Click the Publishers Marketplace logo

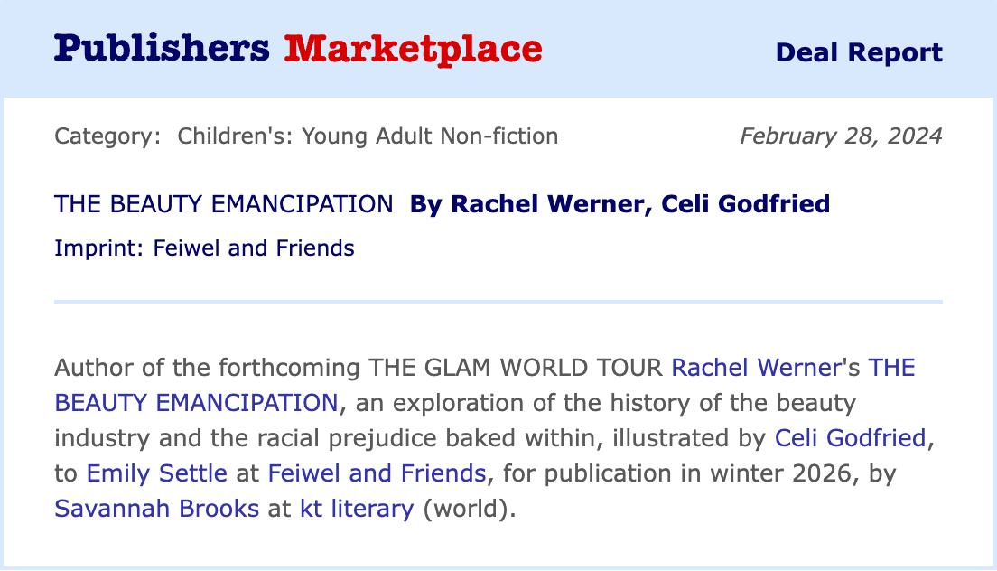pyautogui.click(x=298, y=49)
